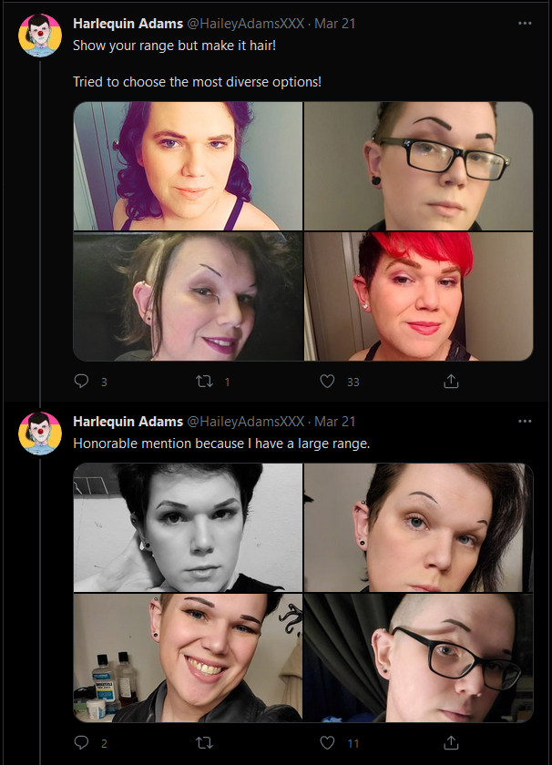Open more options on second tweet

[525, 421]
